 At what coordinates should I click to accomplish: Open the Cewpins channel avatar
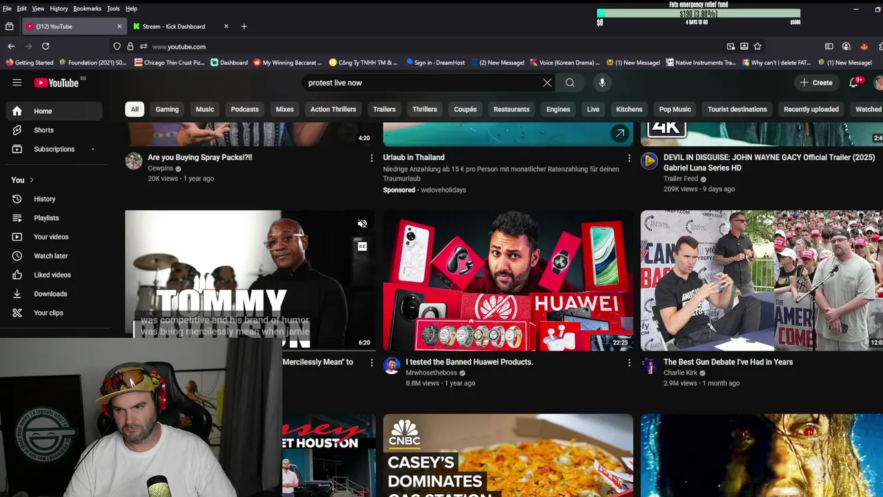coord(133,162)
